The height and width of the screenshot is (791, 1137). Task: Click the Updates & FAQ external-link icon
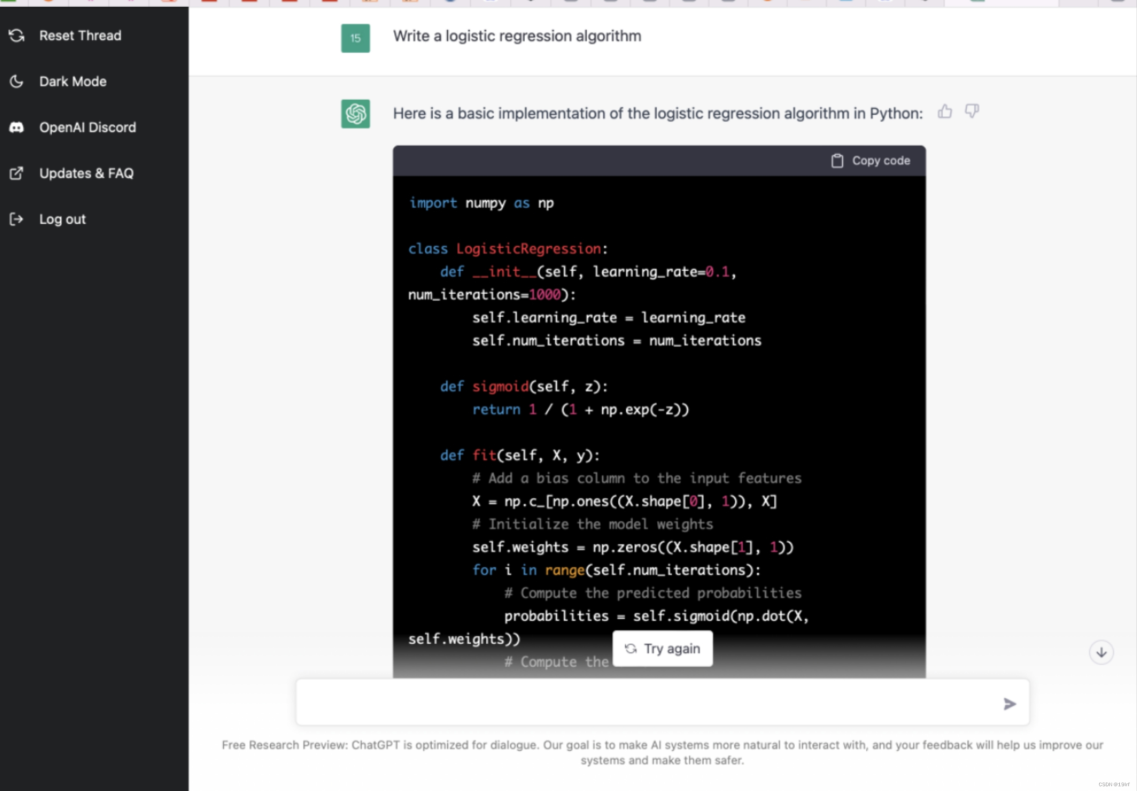click(16, 173)
